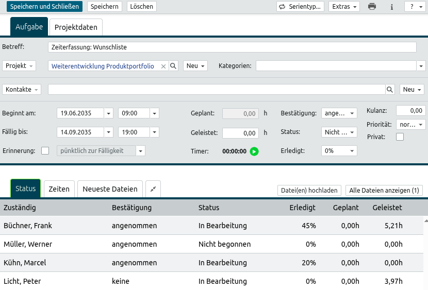
Task: Click Speichern und Schließen button
Action: [44, 7]
